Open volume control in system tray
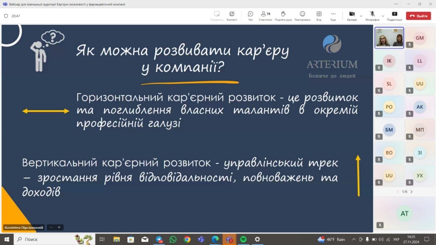 click(x=381, y=239)
